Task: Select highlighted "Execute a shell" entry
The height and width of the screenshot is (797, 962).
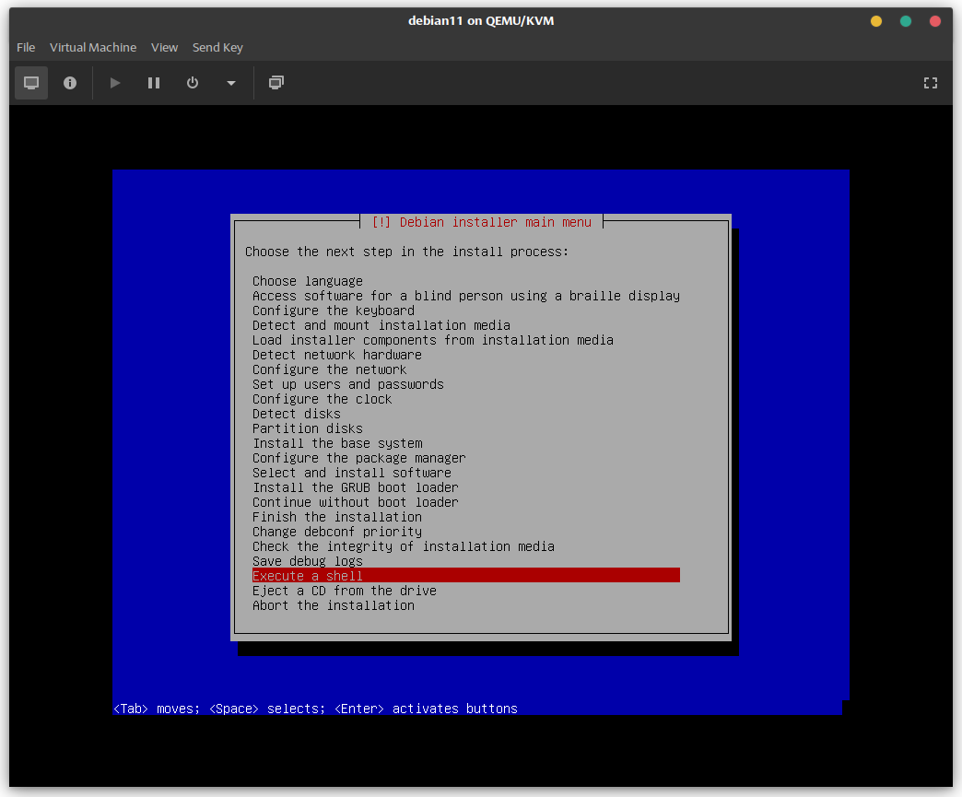Action: (308, 576)
